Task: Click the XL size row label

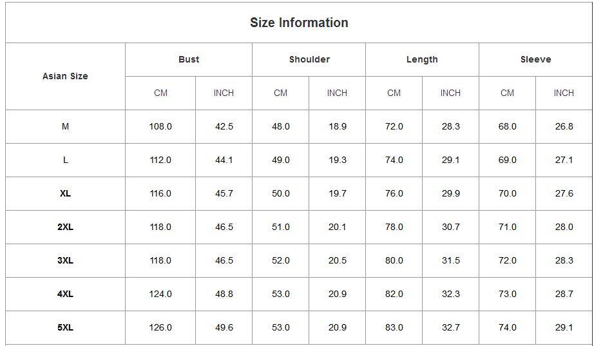Action: click(65, 193)
